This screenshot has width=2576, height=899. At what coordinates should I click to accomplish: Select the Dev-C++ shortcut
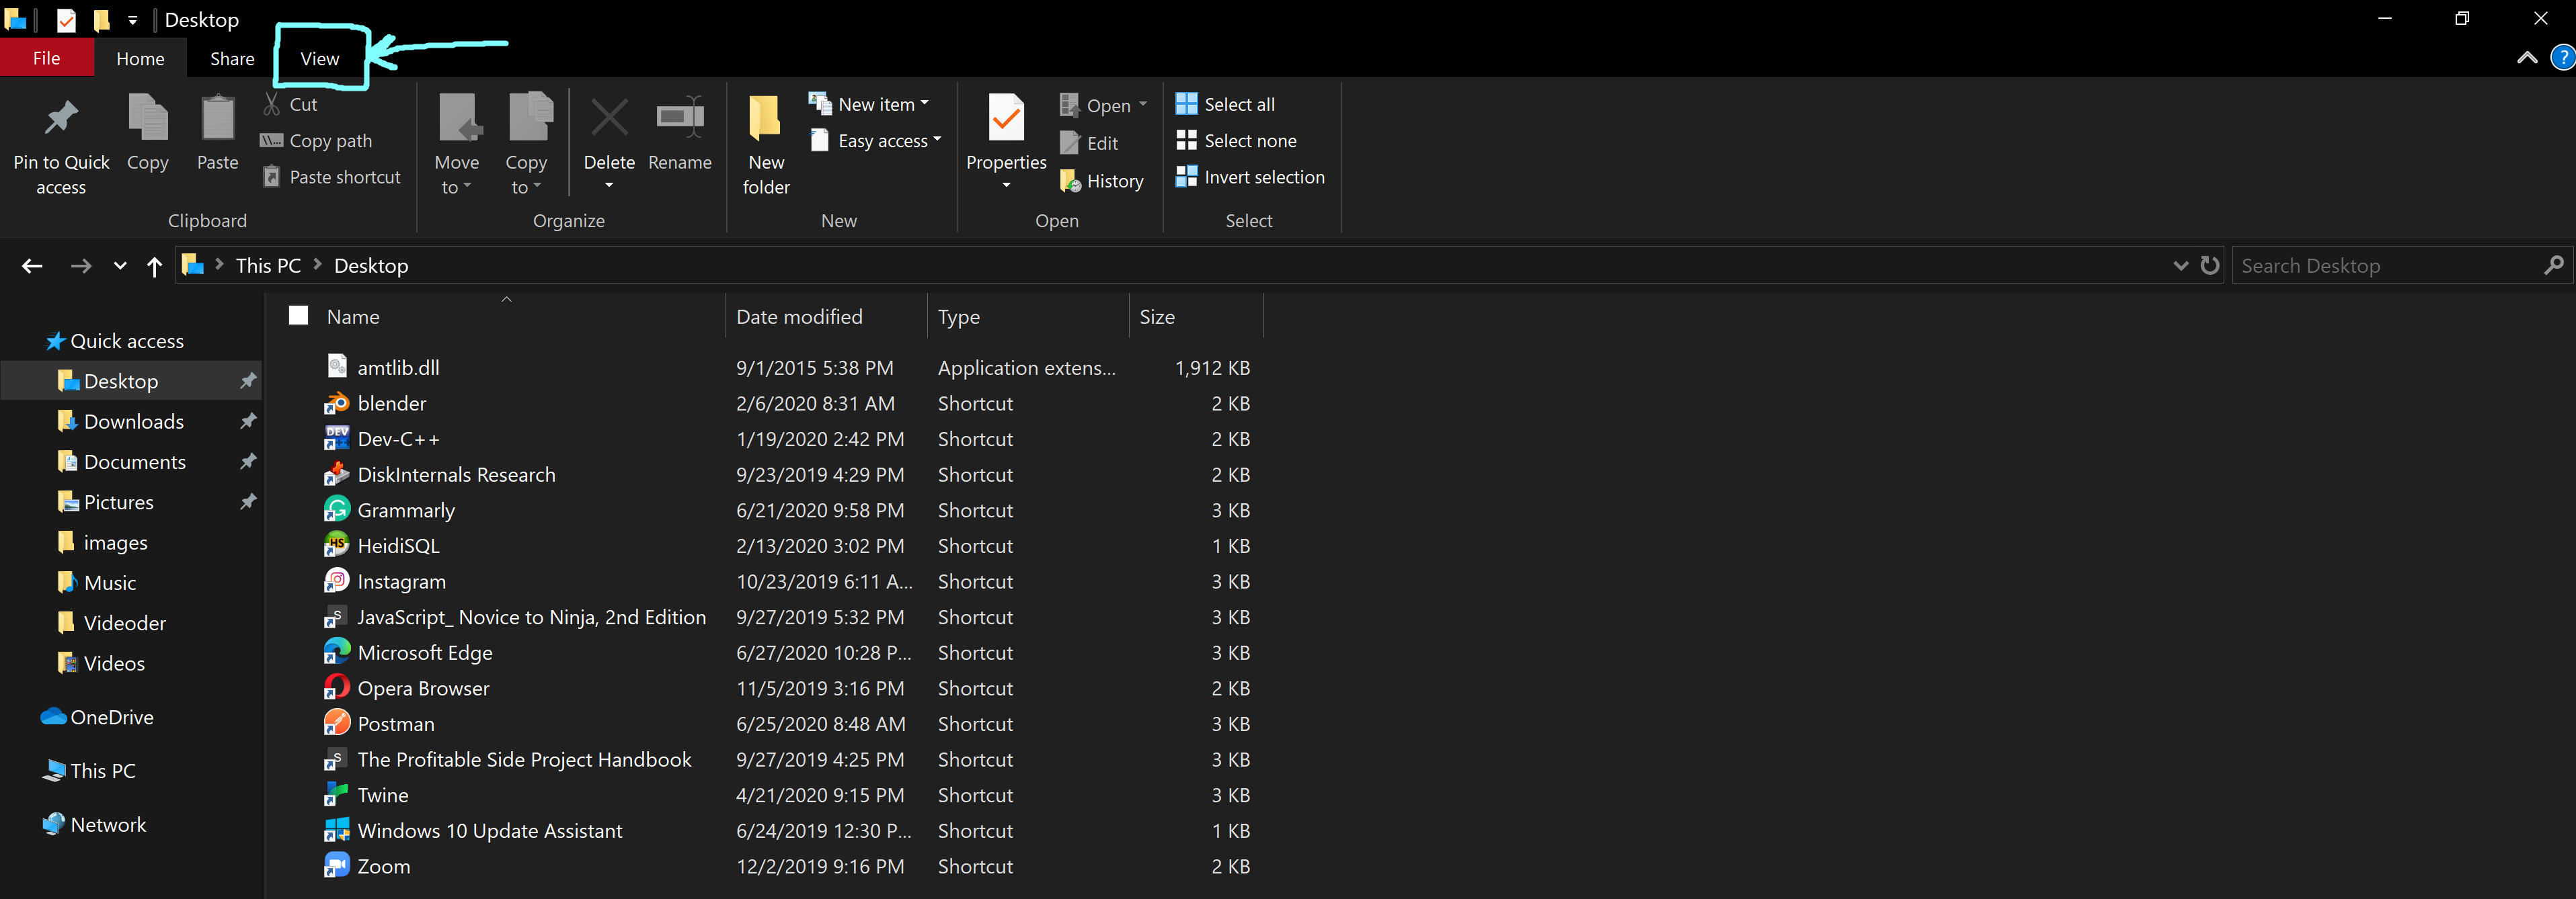click(x=398, y=439)
